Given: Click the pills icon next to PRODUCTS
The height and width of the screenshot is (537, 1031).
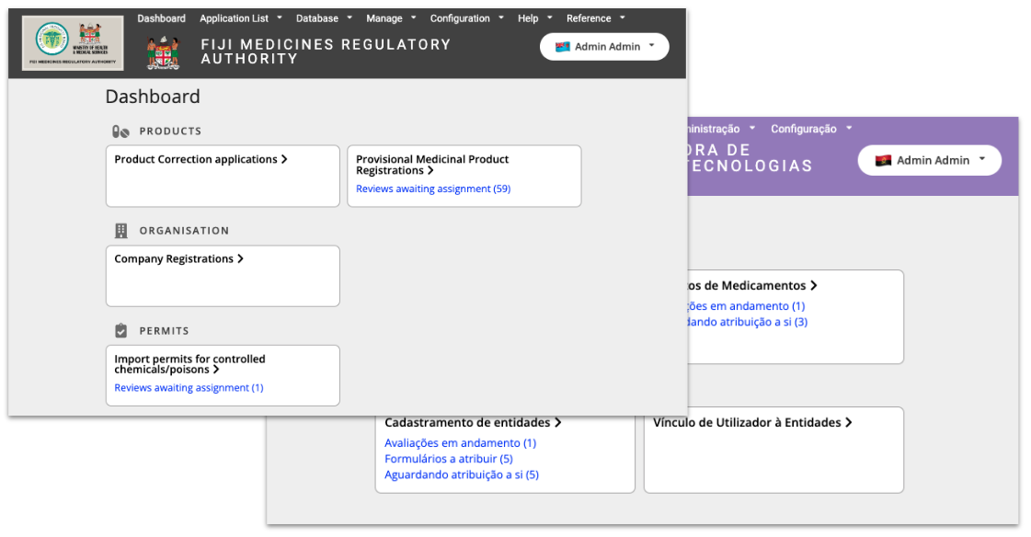Looking at the screenshot, I should pos(120,131).
